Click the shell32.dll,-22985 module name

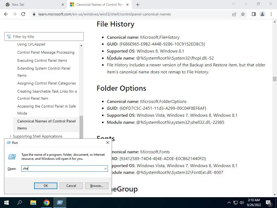coord(180,122)
